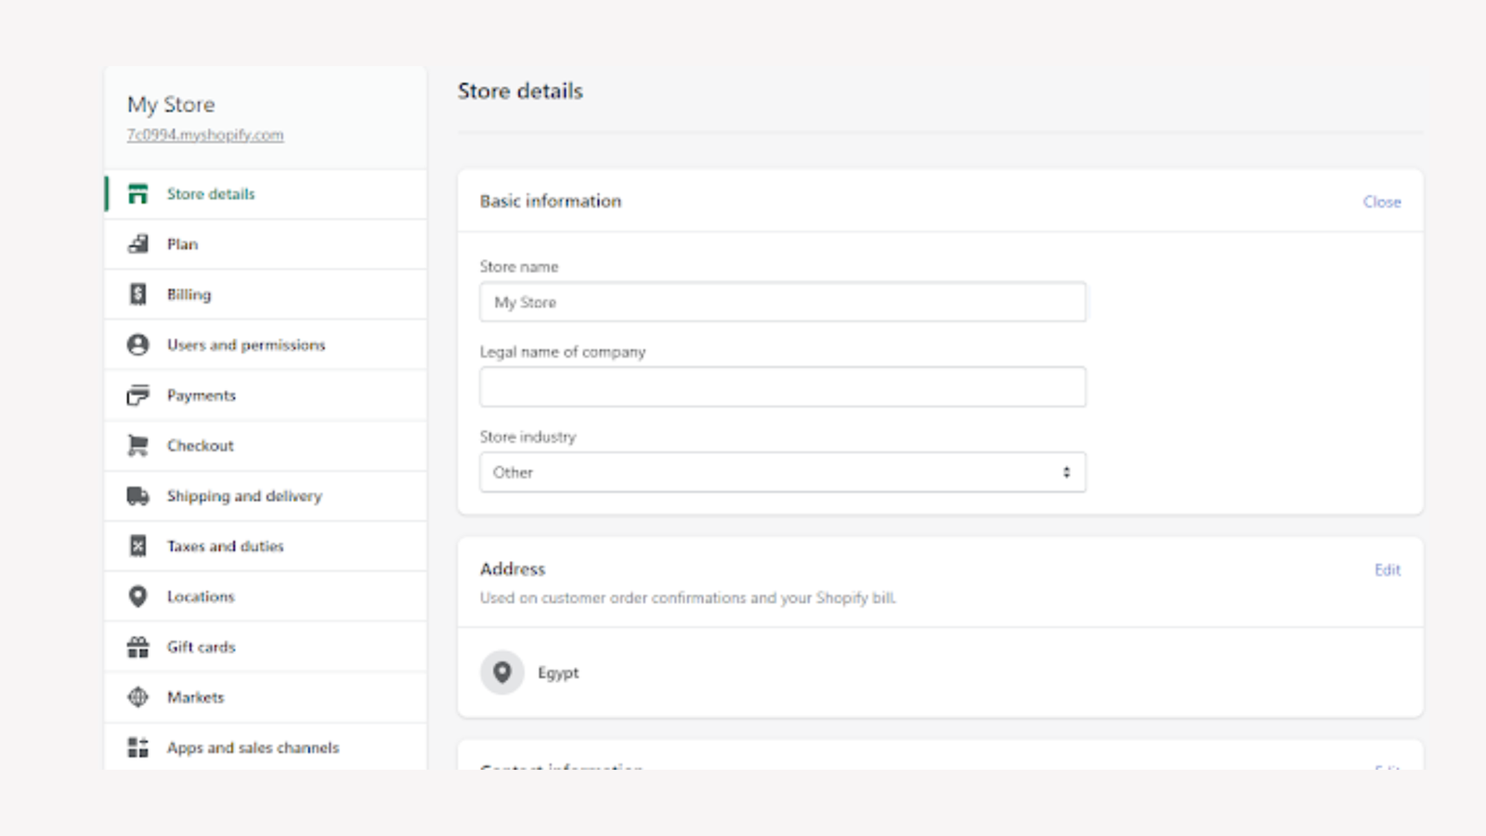
Task: Open Taxes and duties settings
Action: (x=225, y=546)
